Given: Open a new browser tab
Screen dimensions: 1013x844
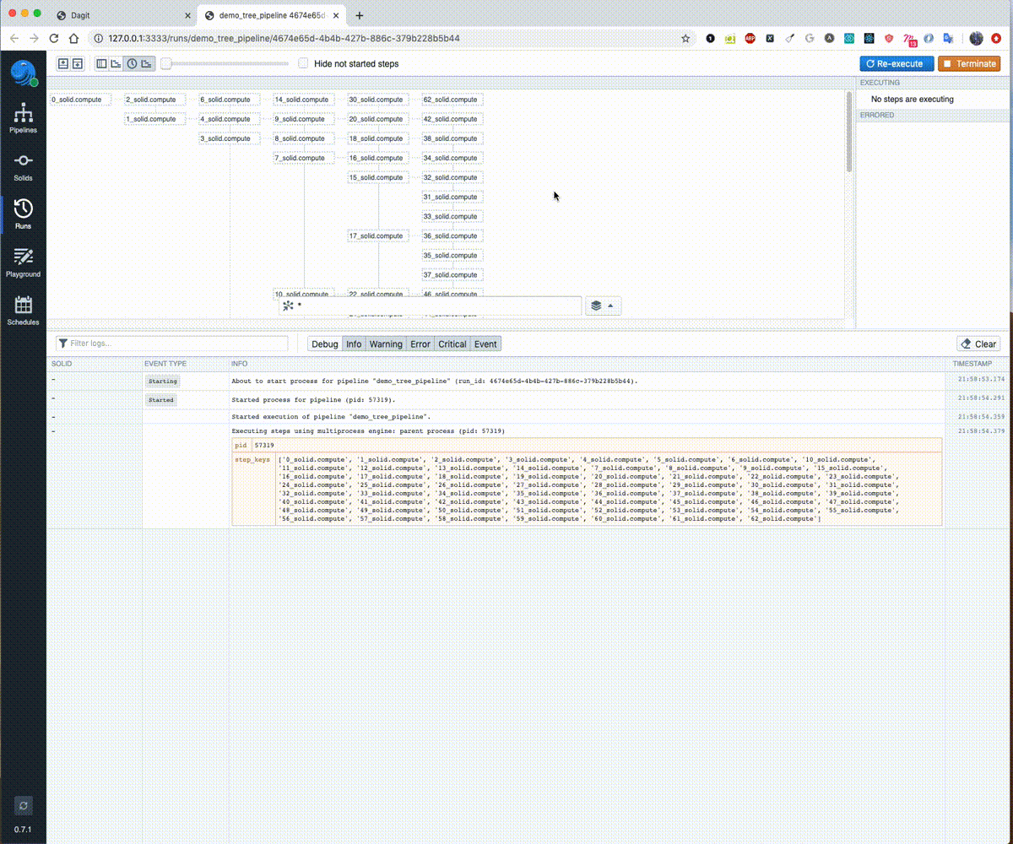Looking at the screenshot, I should click(360, 15).
